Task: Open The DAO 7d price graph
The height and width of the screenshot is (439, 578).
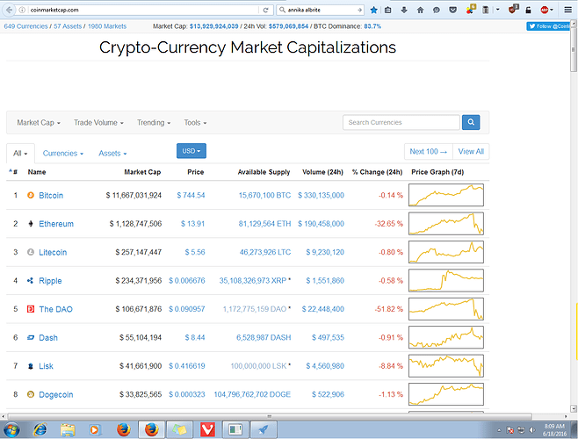Action: (446, 309)
